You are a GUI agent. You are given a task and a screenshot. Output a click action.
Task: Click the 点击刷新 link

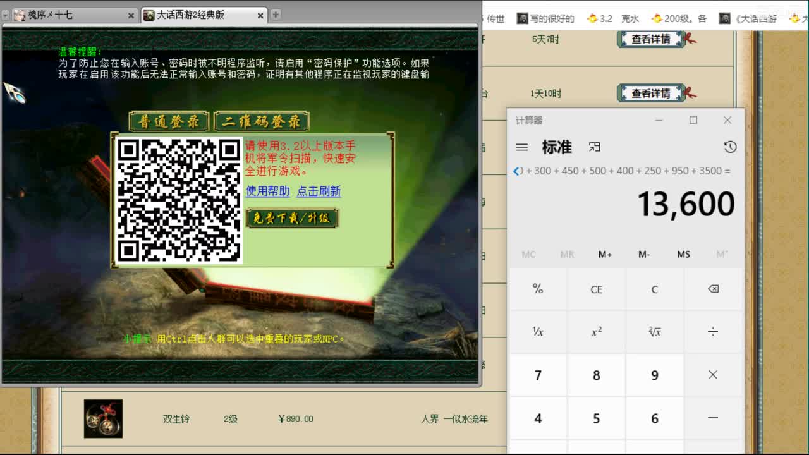click(x=319, y=191)
